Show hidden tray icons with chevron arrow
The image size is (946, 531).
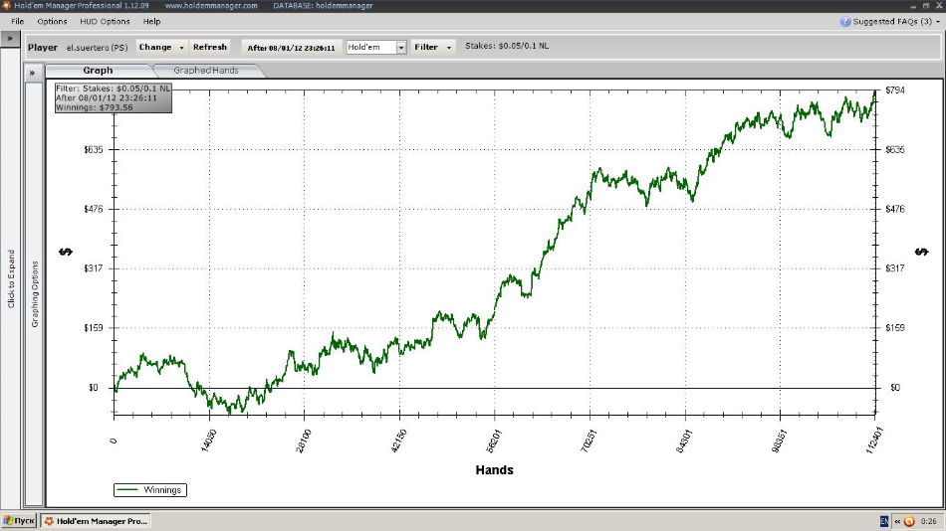click(x=896, y=521)
